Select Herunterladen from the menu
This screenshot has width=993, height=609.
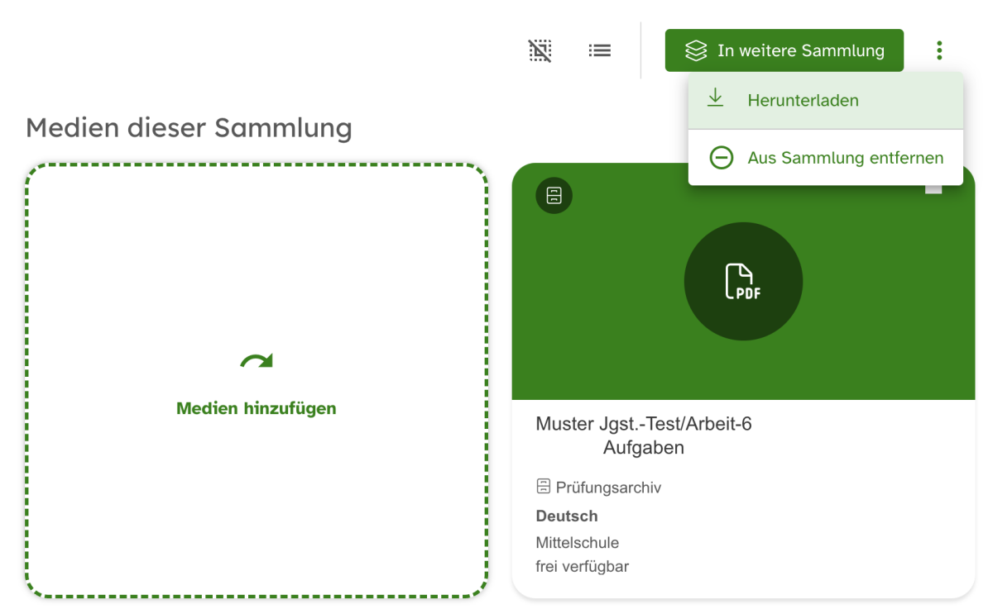(803, 100)
